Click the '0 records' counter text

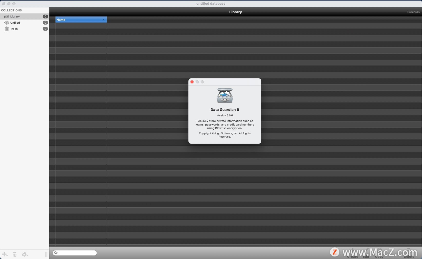(x=413, y=12)
